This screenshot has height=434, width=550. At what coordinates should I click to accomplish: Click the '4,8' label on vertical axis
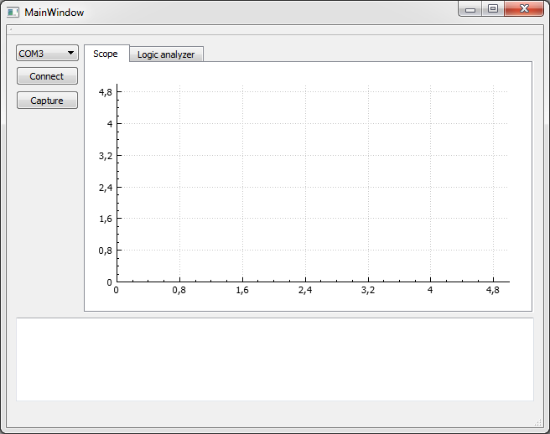[x=106, y=92]
